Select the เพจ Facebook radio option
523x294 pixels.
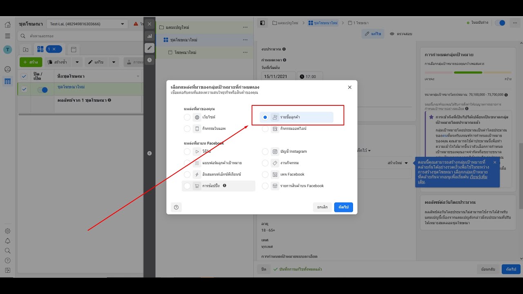pos(265,174)
